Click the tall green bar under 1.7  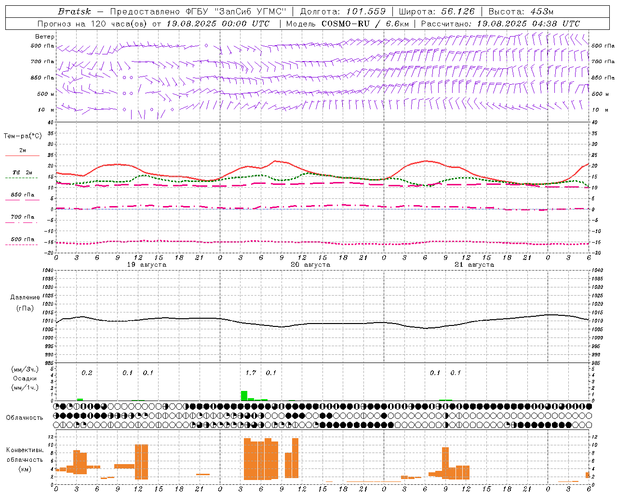pyautogui.click(x=244, y=396)
